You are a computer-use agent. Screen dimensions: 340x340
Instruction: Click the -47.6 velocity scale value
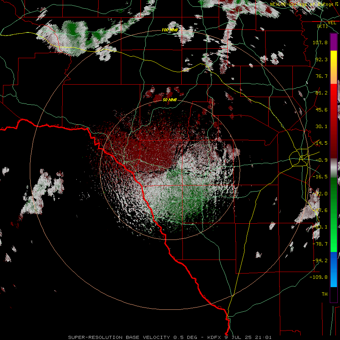pyautogui.click(x=320, y=210)
